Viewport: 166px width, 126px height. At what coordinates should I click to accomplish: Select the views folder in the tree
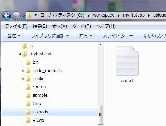38,120
